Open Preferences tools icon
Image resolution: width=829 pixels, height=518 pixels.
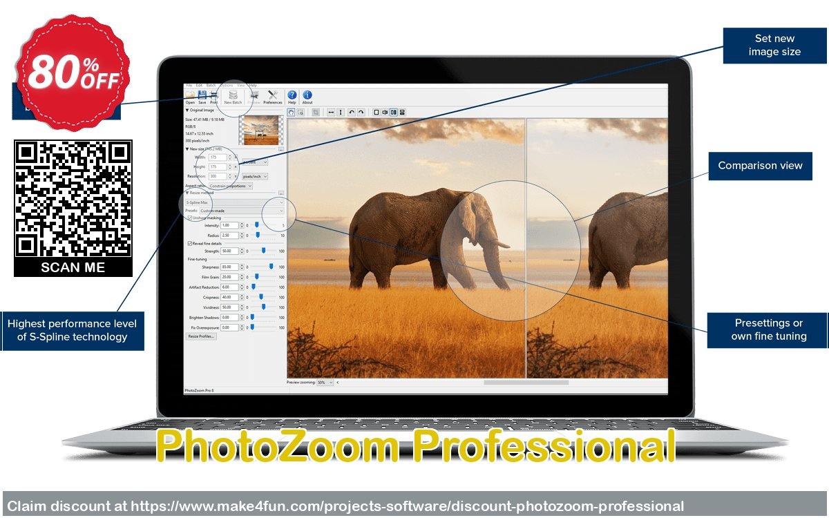[273, 95]
